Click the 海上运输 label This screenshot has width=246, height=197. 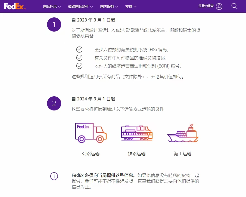[183, 154]
